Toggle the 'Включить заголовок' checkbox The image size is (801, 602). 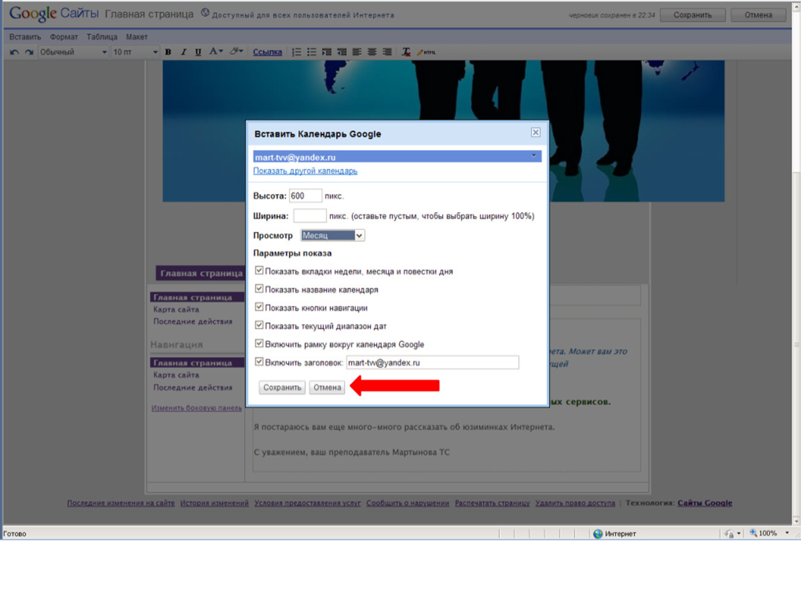[259, 362]
